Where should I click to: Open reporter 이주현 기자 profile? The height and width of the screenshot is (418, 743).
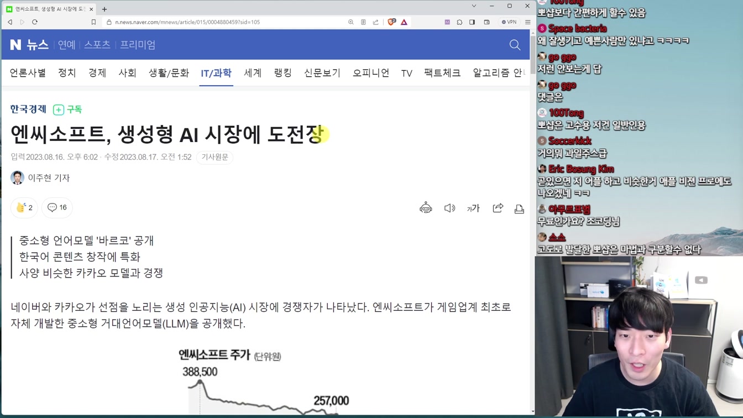pyautogui.click(x=40, y=178)
